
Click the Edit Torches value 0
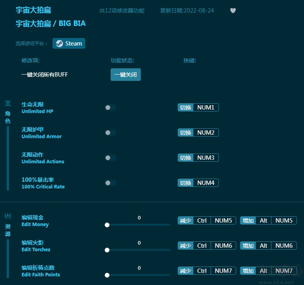pyautogui.click(x=139, y=243)
